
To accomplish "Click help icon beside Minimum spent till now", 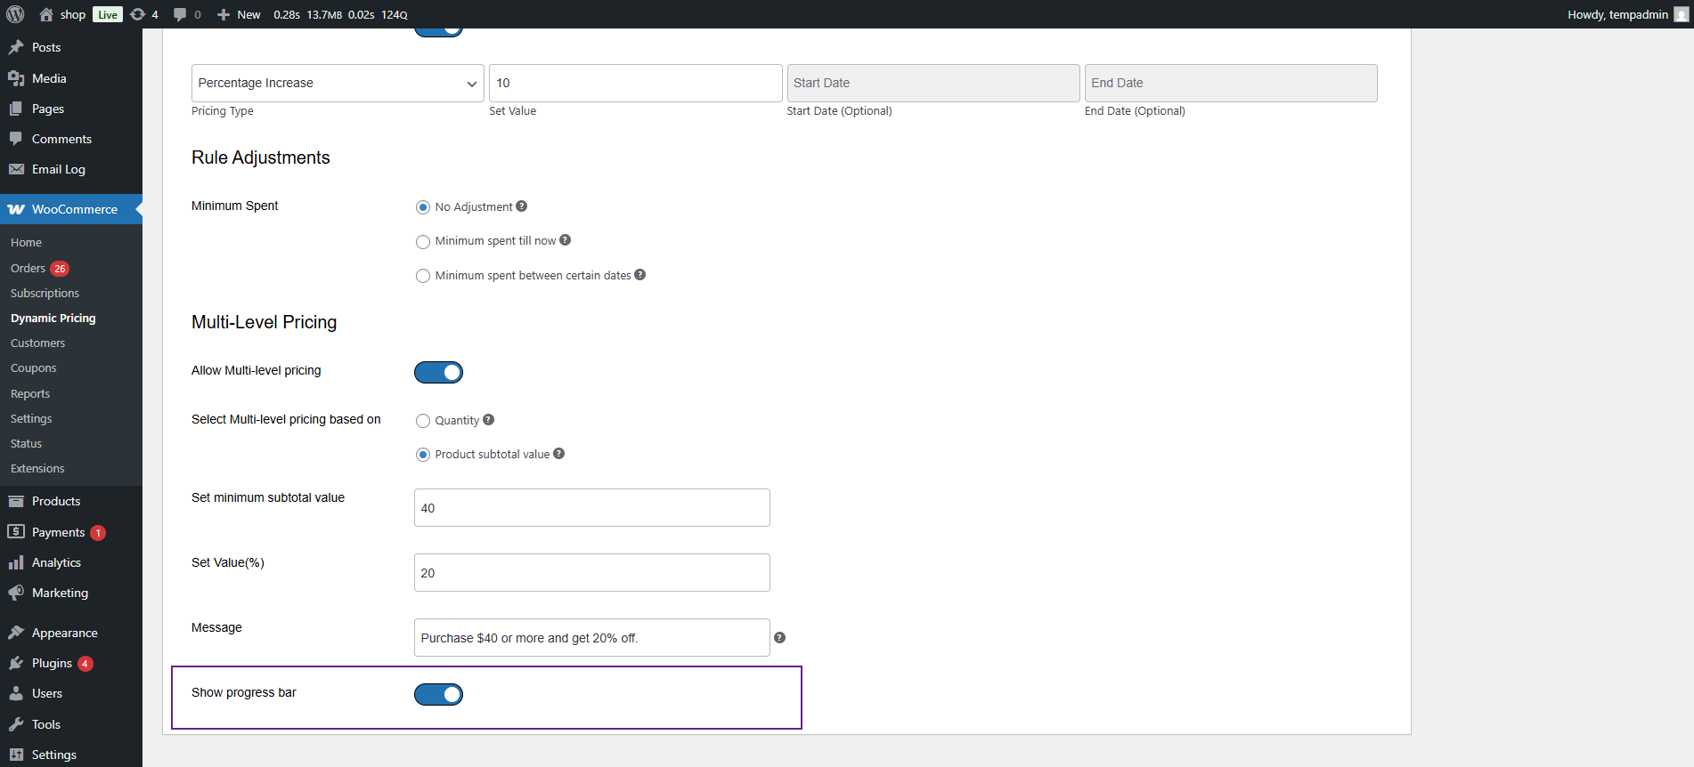I will 565,240.
